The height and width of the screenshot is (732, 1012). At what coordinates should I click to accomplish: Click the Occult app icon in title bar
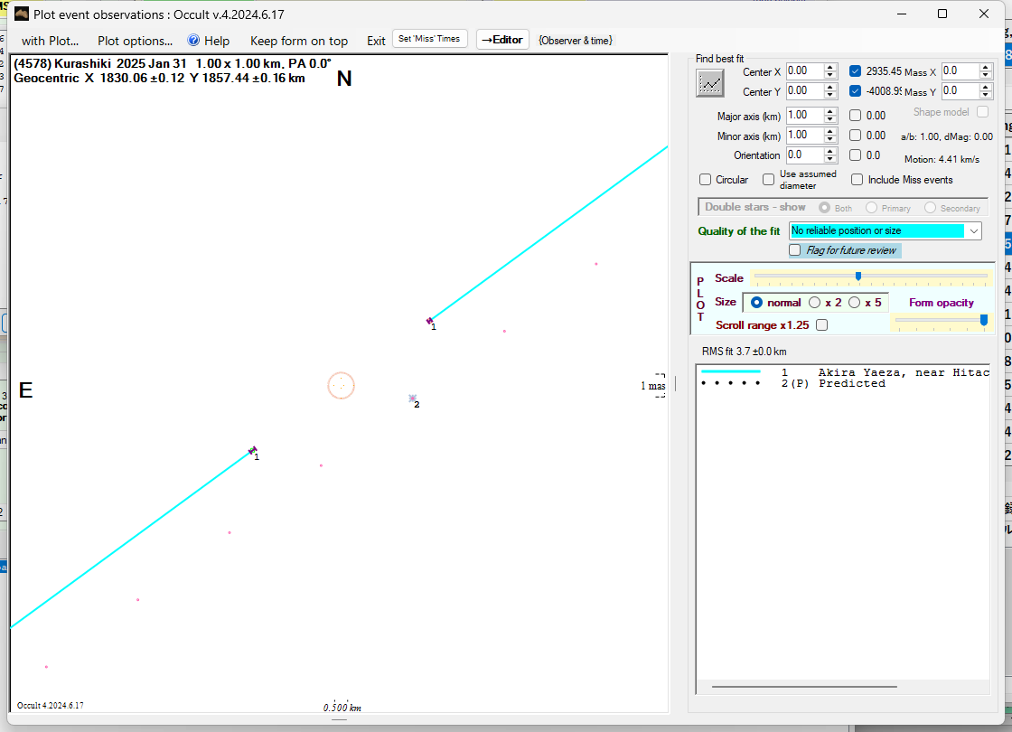tap(22, 14)
